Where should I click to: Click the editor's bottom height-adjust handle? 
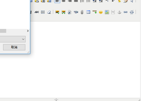56,100
